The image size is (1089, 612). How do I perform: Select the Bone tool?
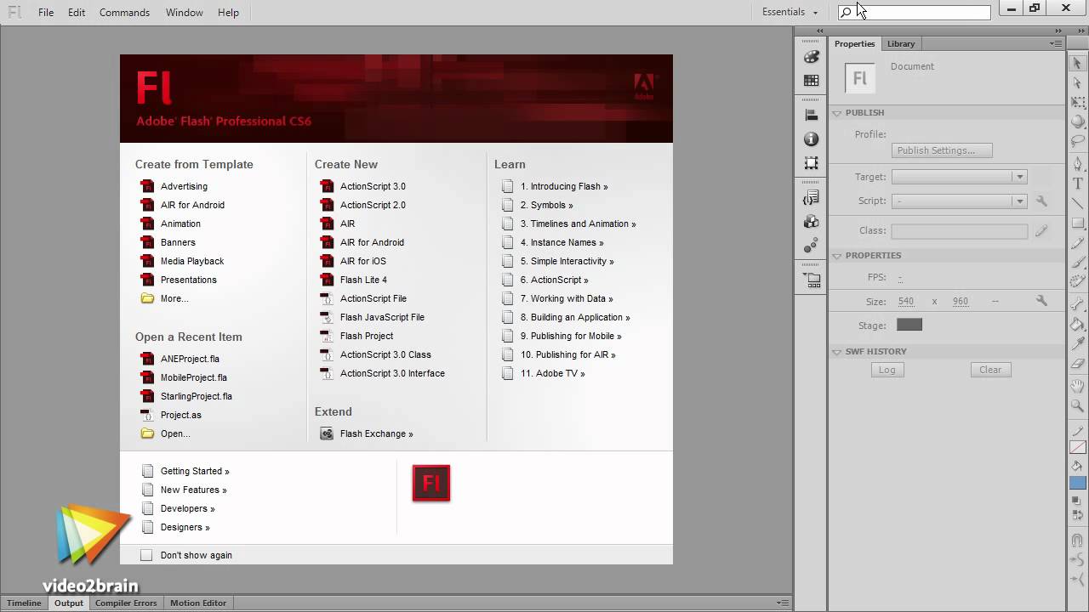(1077, 304)
